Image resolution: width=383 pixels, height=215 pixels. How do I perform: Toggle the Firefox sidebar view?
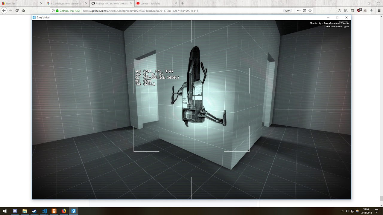(x=352, y=11)
